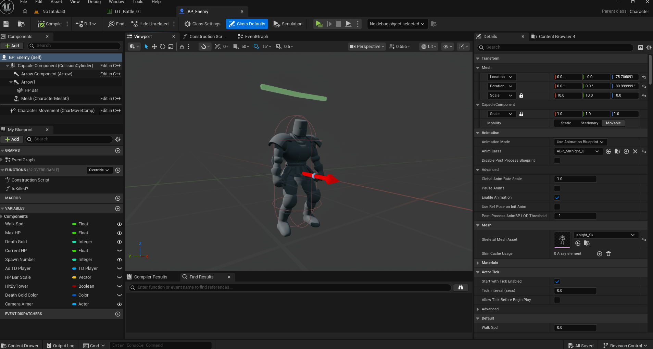Toggle rotation snapping icon
Screen dimensions: 653x349
256,47
